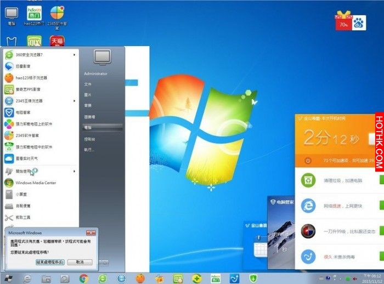384x284 pixels.
Task: Click the 清理垃圾，加速电脑 text
Action: [x=343, y=181]
